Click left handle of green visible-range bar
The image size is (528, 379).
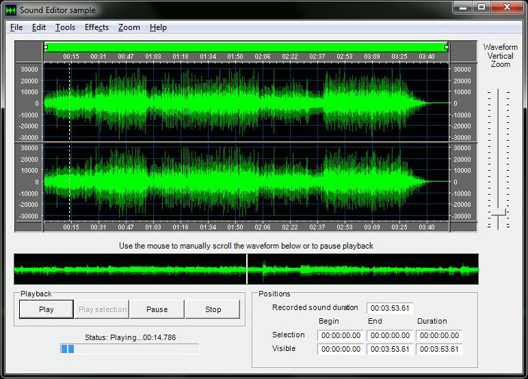pos(46,46)
